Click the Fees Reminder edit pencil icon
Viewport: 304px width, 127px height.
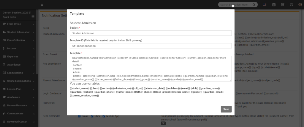tap(163, 123)
